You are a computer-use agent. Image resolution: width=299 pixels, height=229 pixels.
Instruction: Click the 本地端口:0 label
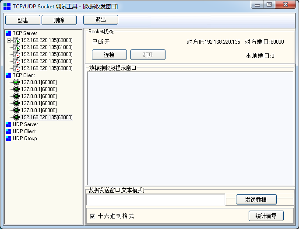click(x=260, y=56)
